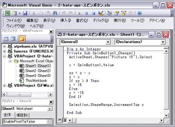Image resolution: width=175 pixels, height=127 pixels.
Task: Toggle Folders view in project panel
Action: click(22, 39)
